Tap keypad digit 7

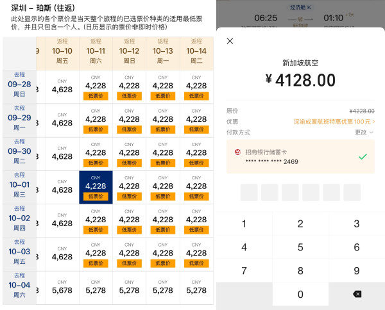click(x=244, y=270)
